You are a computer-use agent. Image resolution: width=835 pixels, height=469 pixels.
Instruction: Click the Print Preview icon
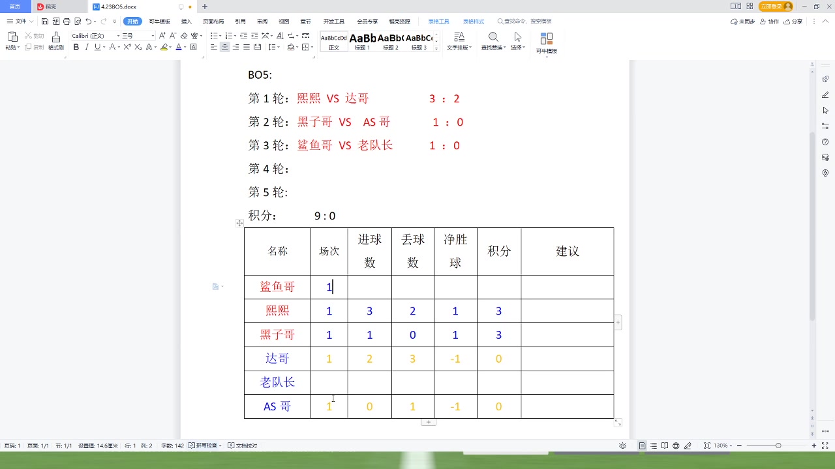[x=78, y=21]
